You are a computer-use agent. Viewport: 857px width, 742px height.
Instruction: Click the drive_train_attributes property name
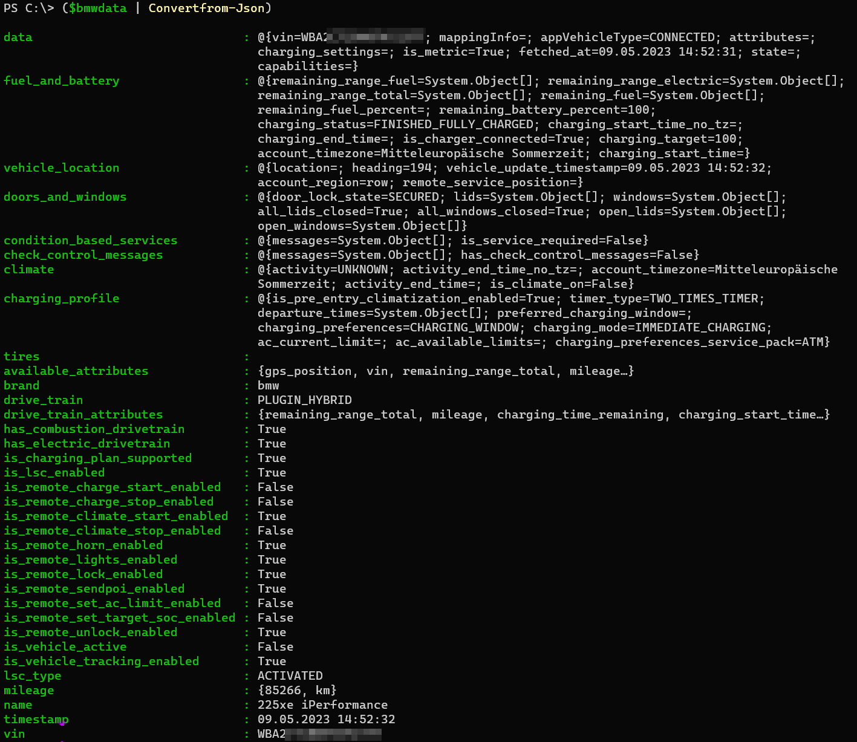[83, 414]
